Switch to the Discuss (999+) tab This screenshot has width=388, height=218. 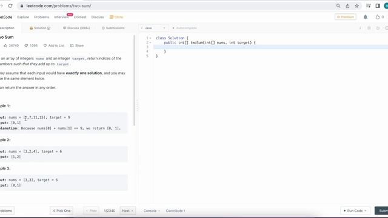click(76, 28)
